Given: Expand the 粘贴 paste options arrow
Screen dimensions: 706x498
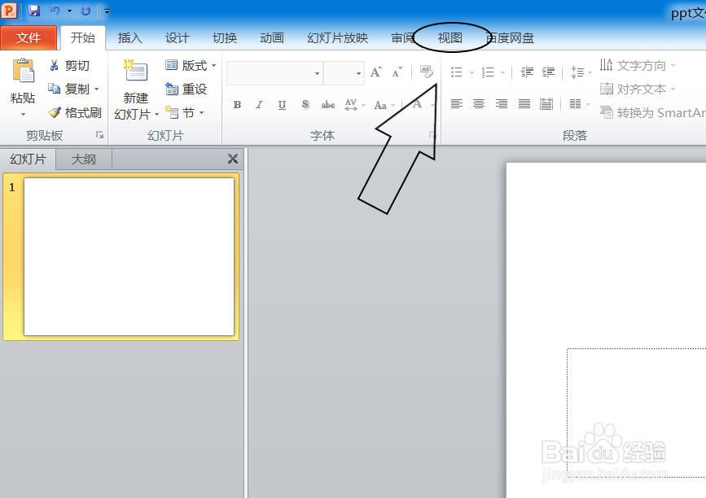Looking at the screenshot, I should click(x=23, y=115).
